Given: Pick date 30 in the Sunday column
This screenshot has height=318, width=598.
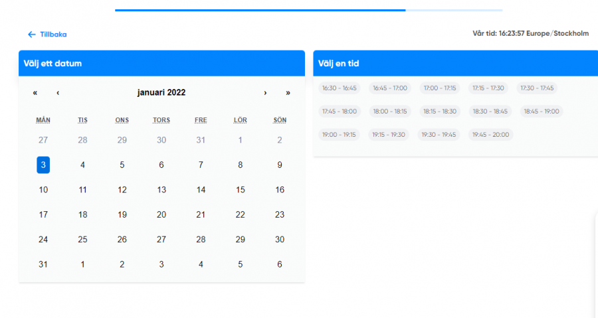Looking at the screenshot, I should coord(280,240).
